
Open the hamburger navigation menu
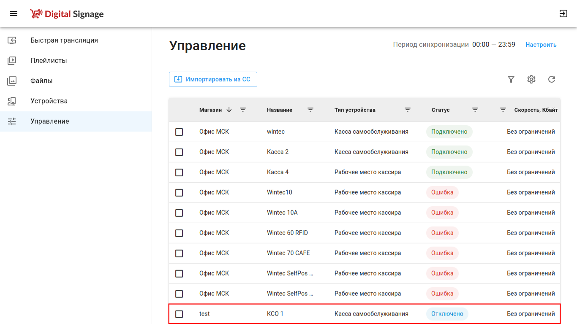coord(14,13)
